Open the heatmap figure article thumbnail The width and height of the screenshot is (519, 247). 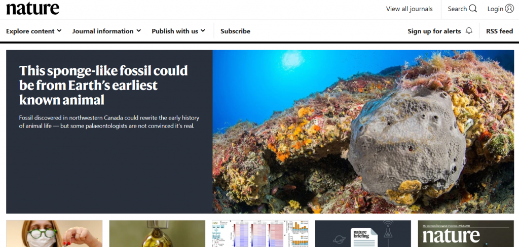[x=260, y=233]
